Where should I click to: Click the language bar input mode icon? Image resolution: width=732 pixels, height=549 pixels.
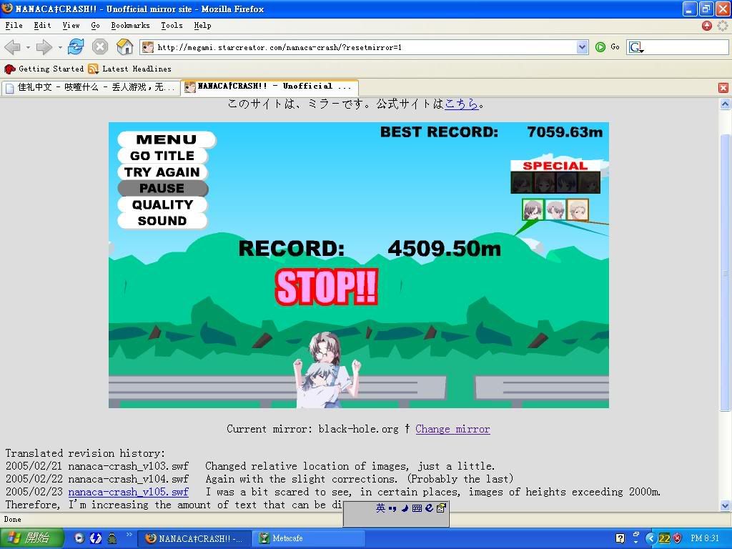pos(380,508)
